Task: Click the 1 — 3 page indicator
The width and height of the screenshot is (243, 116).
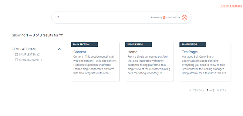Action: click(211, 90)
